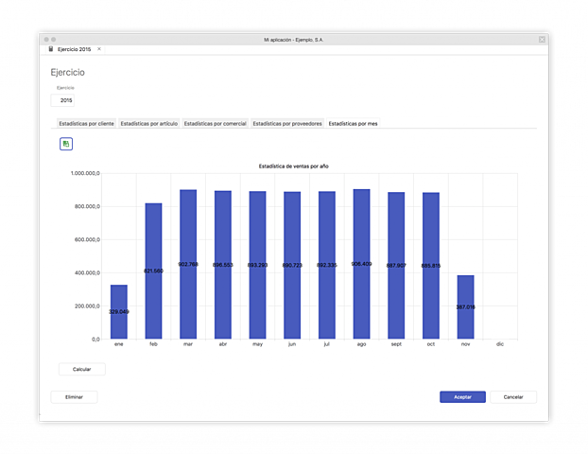588x454 pixels.
Task: Click the chart title Estadística de ventas por año
Action: [x=294, y=166]
